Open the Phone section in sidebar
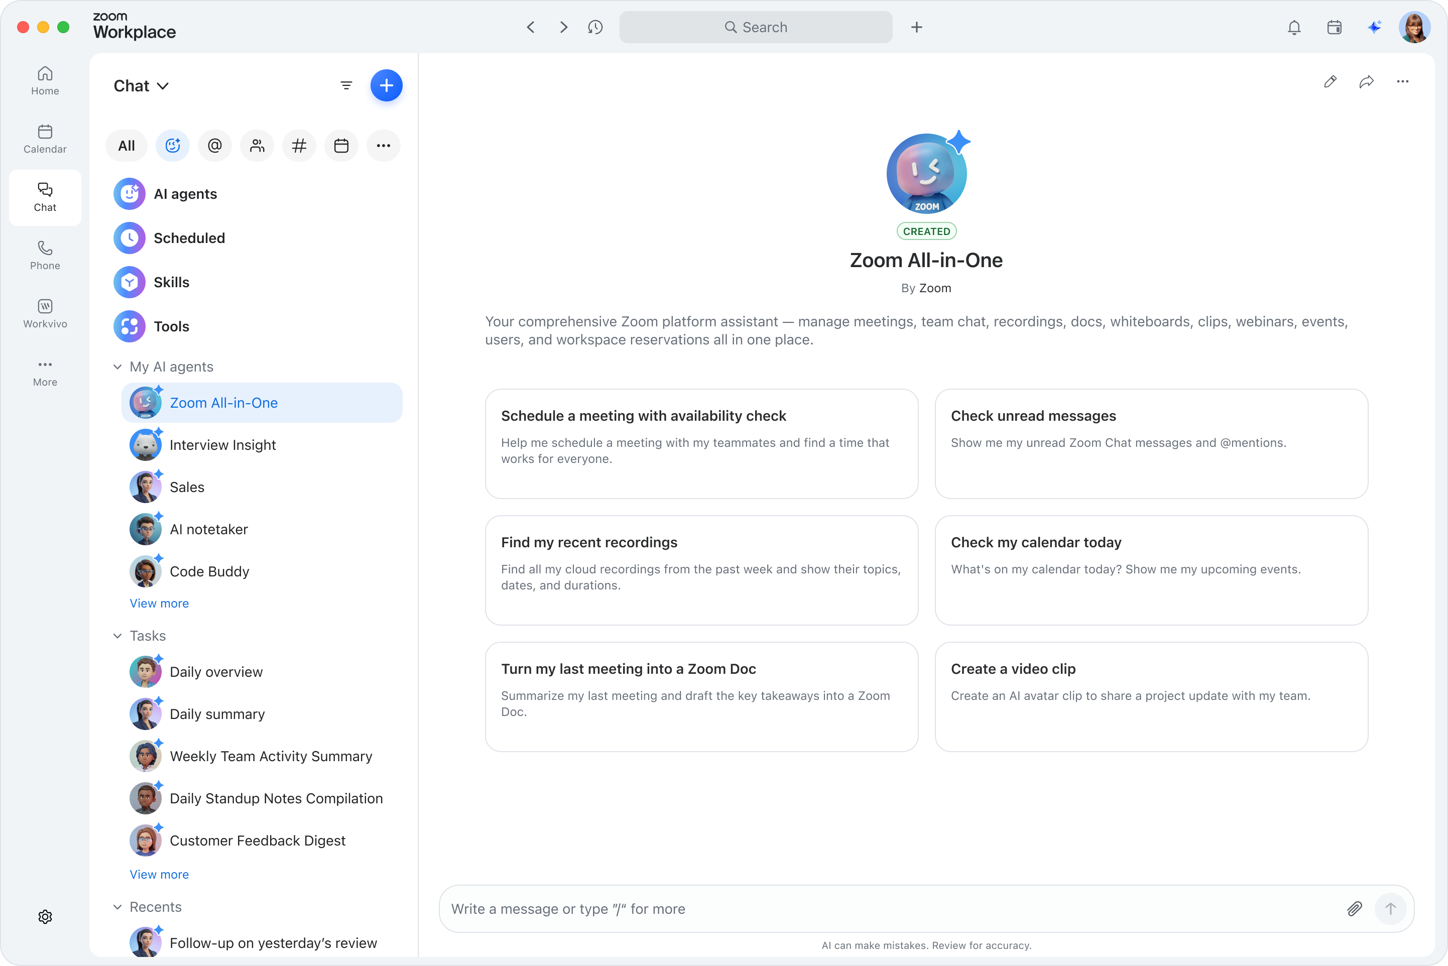Screen dimensions: 1448x966 point(45,256)
